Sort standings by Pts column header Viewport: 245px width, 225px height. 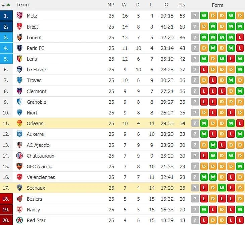[182, 5]
